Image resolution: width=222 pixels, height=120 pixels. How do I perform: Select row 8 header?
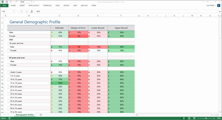pyautogui.click(x=2, y=47)
